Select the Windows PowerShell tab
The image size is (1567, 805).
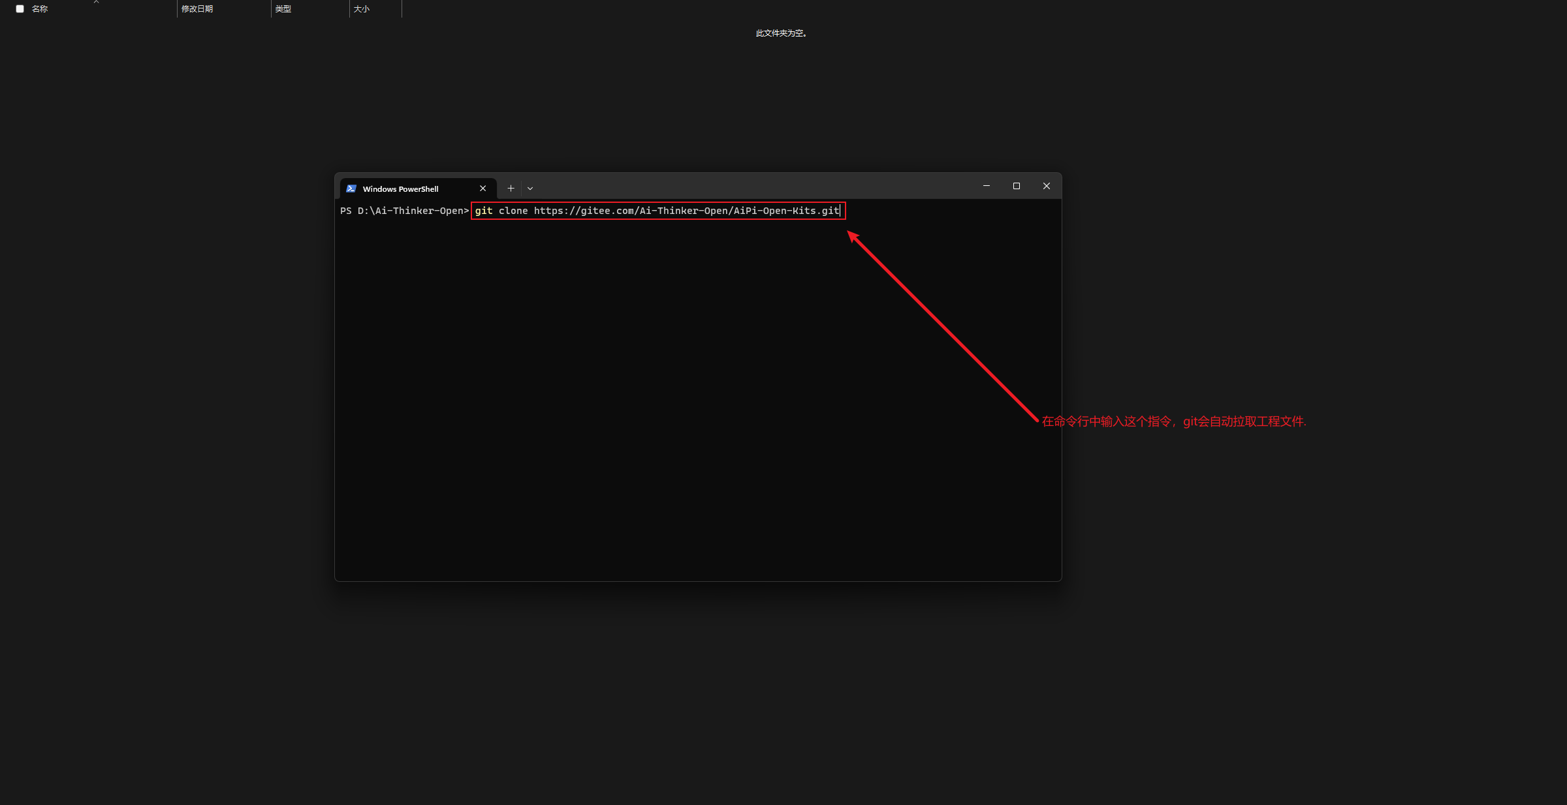418,189
